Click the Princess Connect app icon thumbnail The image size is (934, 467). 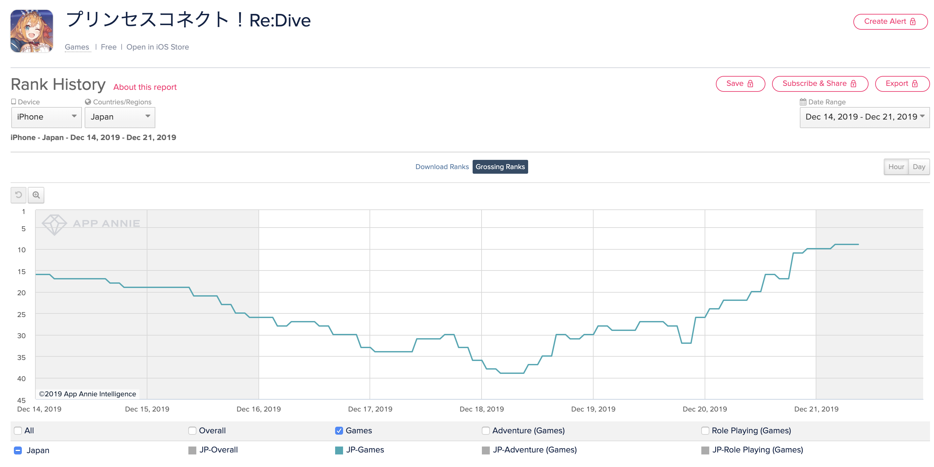31,31
